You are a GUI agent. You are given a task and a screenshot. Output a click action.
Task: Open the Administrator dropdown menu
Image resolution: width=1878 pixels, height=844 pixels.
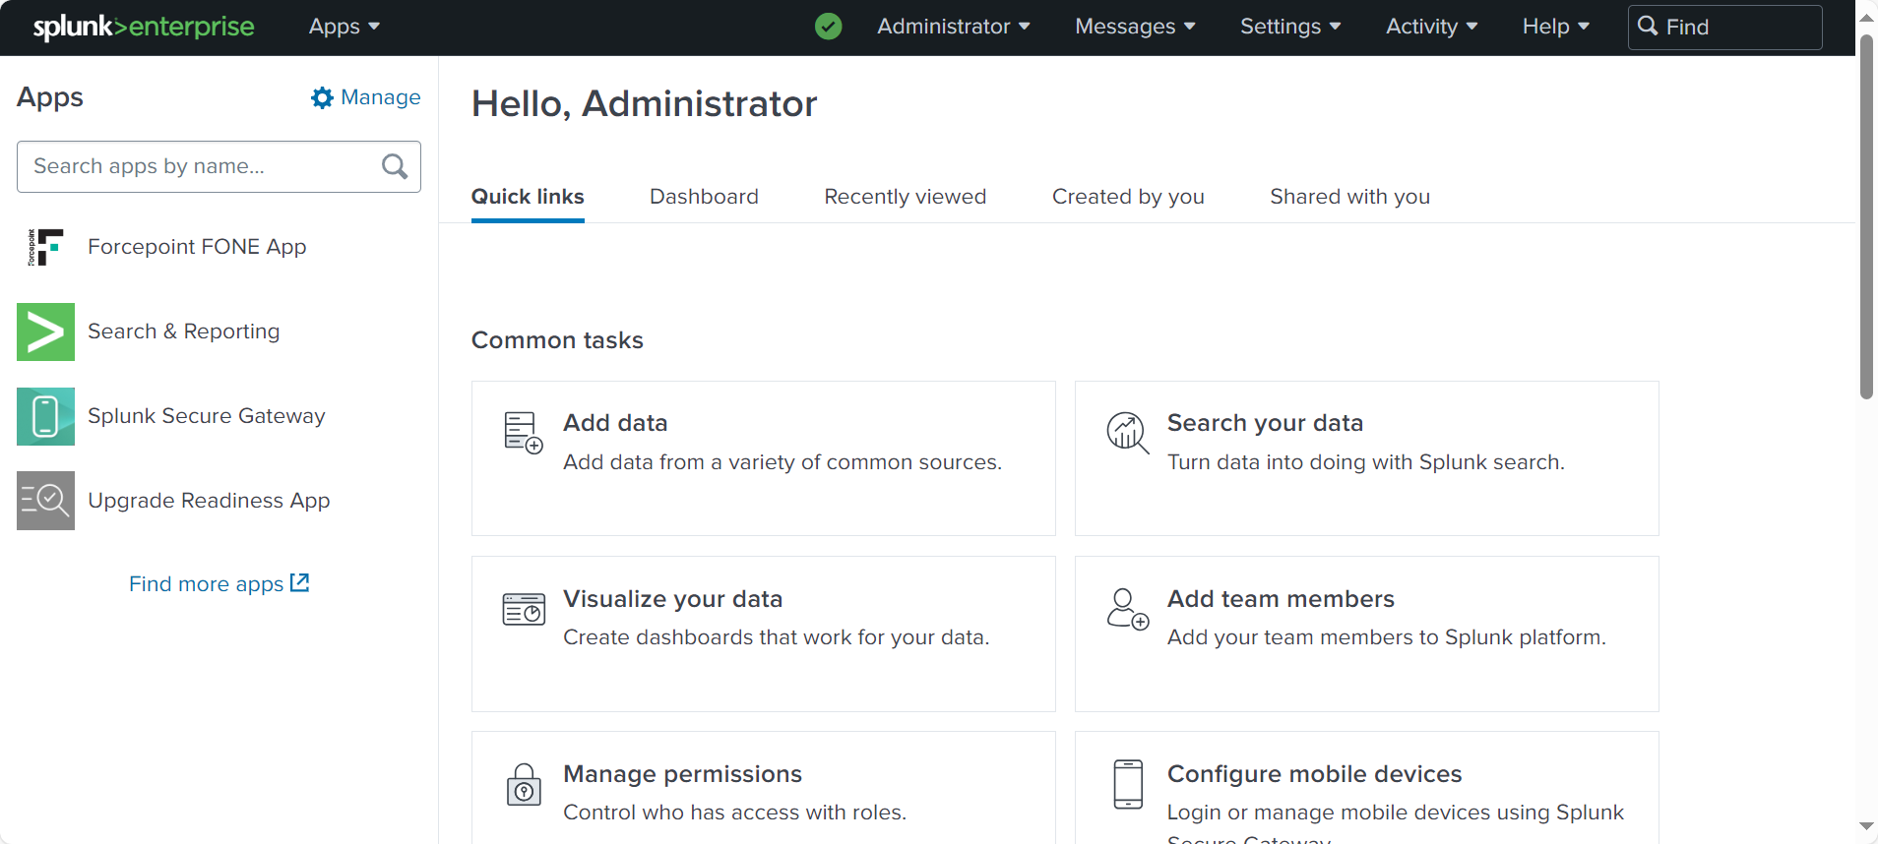[954, 27]
